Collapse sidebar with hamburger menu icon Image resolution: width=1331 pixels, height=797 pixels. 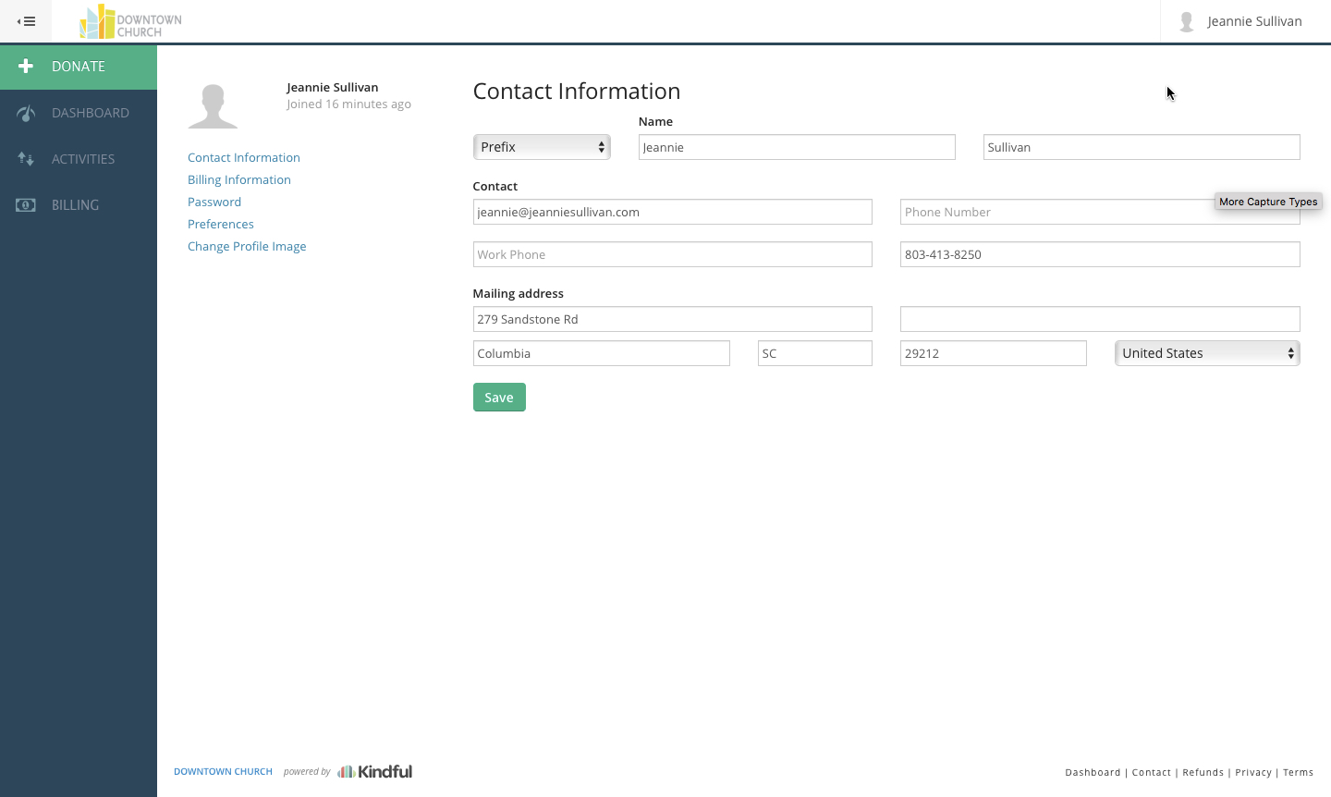pos(26,21)
